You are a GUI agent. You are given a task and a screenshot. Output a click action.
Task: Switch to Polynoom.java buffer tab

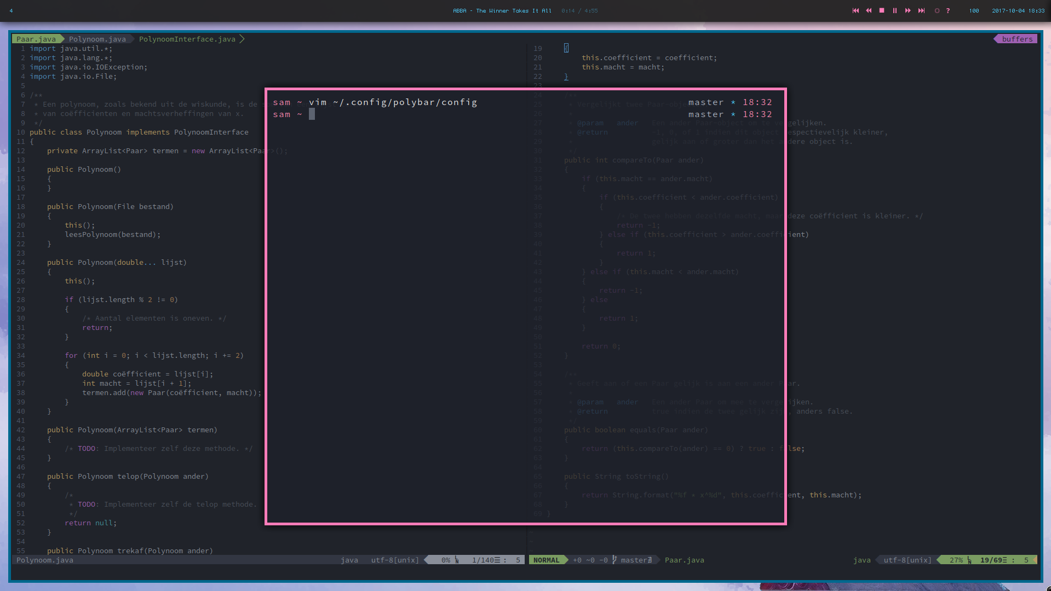[97, 39]
